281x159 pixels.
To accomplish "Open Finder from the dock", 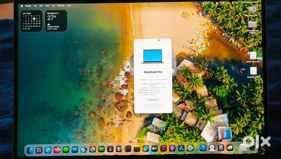I will click(x=30, y=150).
